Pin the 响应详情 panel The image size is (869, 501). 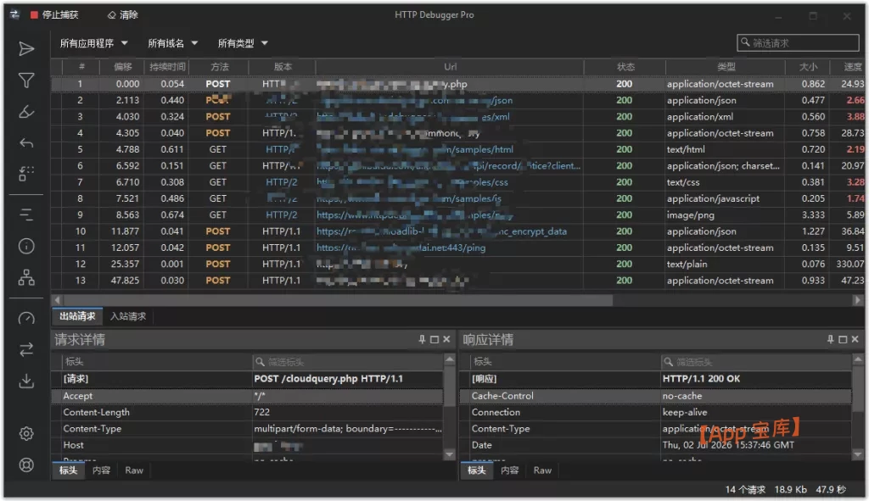click(x=830, y=339)
